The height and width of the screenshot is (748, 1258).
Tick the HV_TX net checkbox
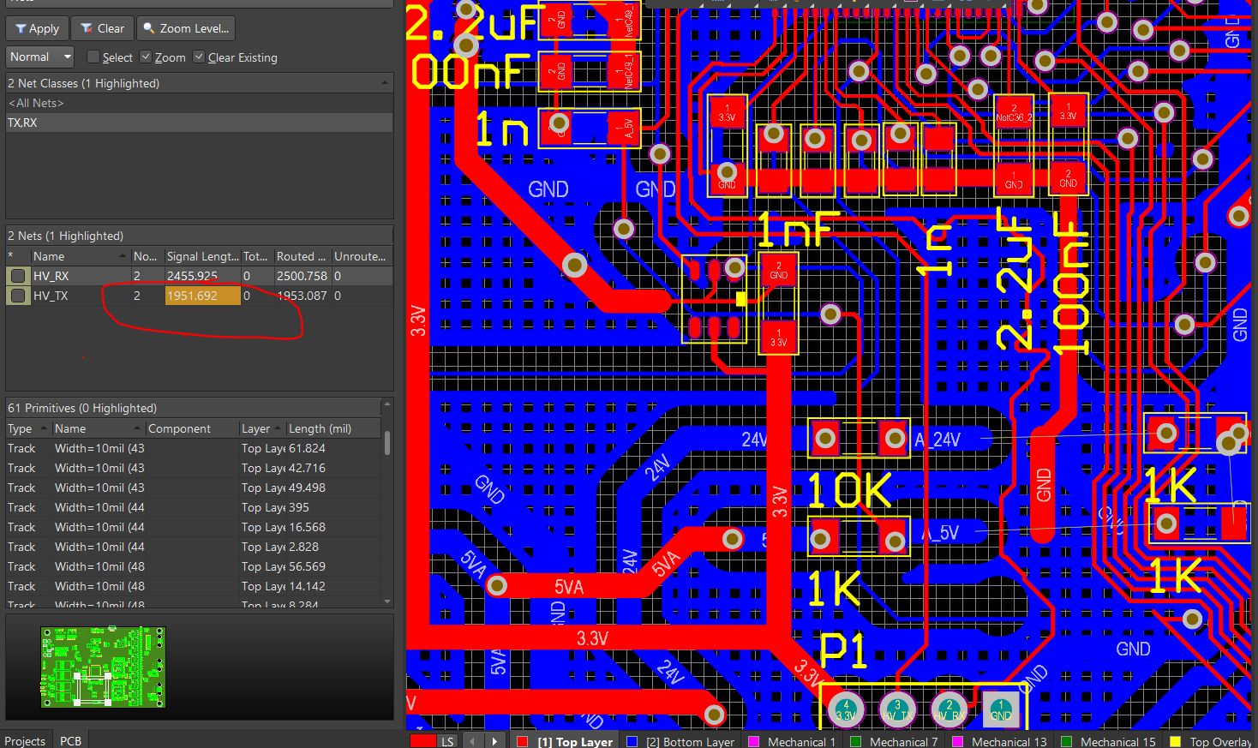17,296
